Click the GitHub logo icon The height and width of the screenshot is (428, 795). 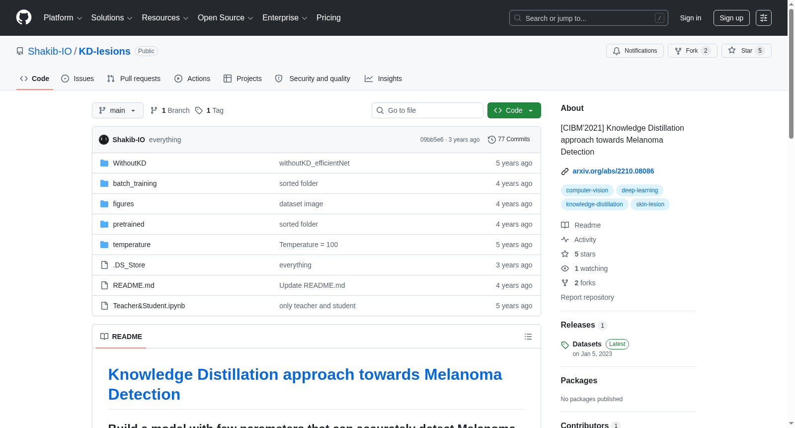(x=24, y=18)
